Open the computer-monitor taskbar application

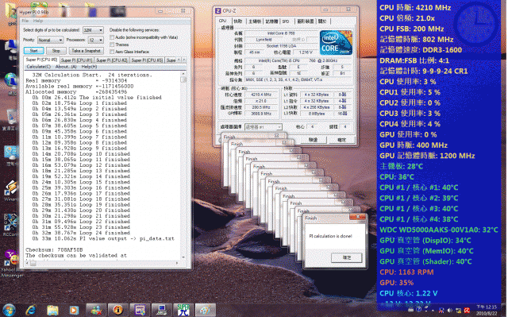(x=162, y=310)
